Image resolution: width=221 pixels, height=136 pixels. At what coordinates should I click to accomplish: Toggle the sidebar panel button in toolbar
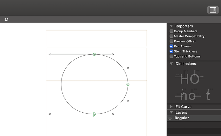click(x=213, y=10)
